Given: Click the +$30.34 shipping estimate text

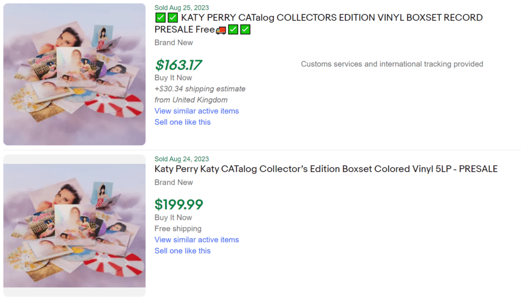Looking at the screenshot, I should [x=200, y=89].
